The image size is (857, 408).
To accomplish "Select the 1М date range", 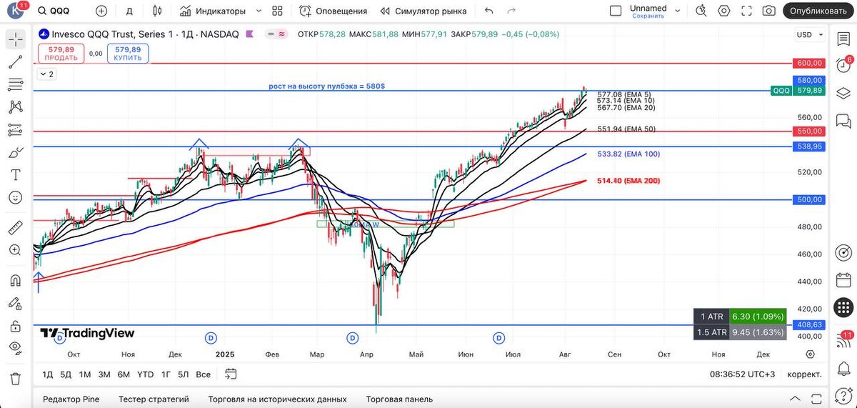I will point(85,374).
